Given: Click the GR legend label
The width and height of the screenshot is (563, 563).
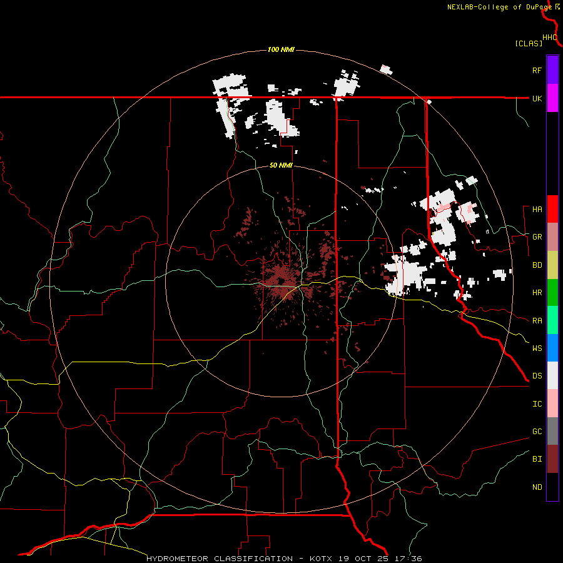Looking at the screenshot, I should pyautogui.click(x=537, y=237).
